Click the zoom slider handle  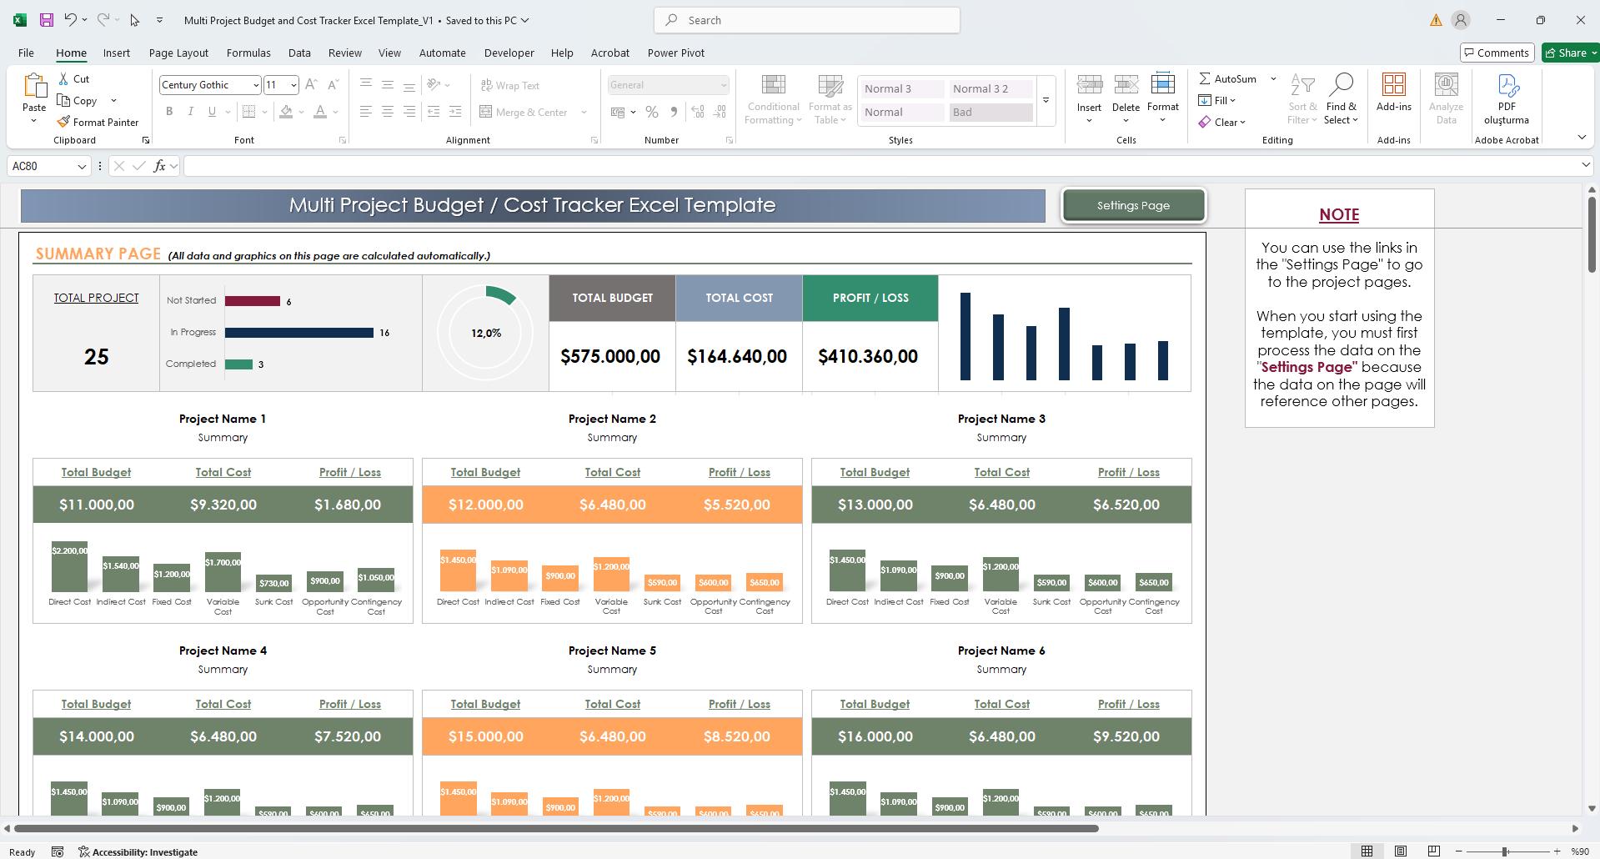[x=1505, y=851]
